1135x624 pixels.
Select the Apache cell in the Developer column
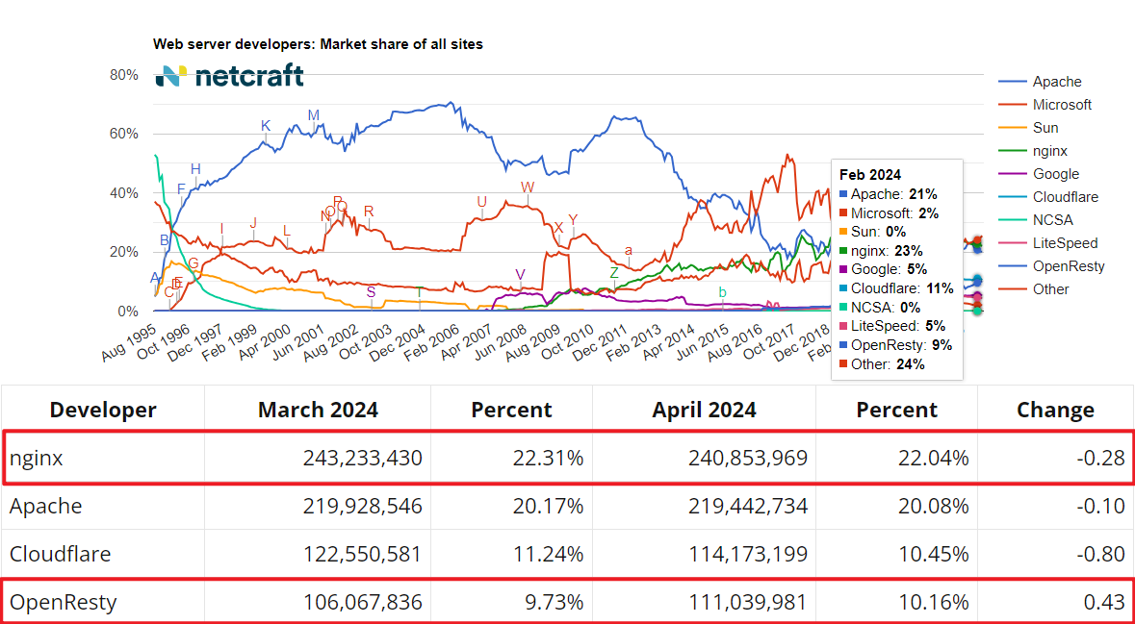pyautogui.click(x=104, y=506)
